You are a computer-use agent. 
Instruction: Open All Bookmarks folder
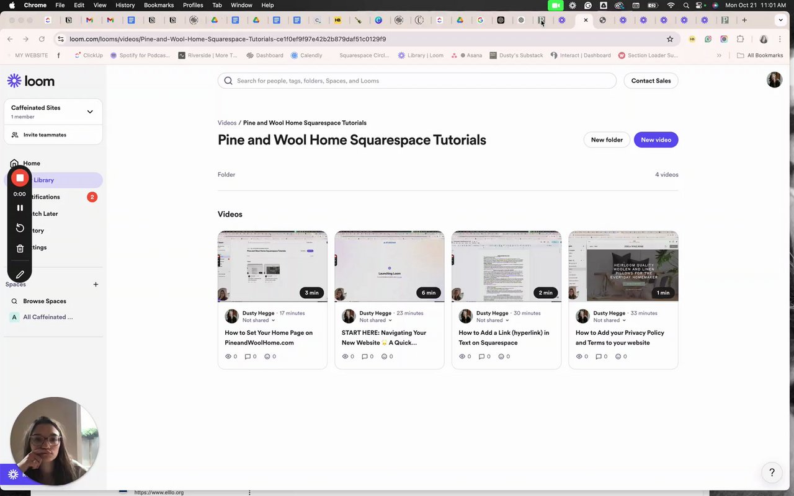(760, 55)
